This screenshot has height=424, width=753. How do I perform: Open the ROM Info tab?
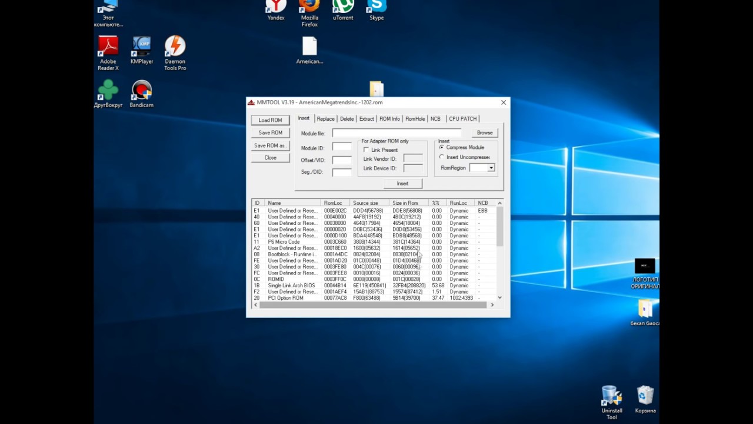[x=389, y=119]
